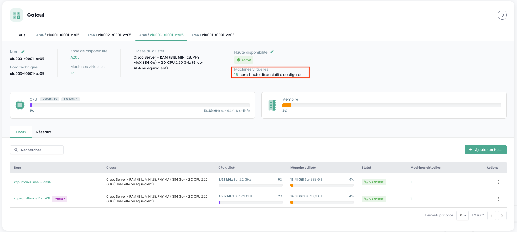Edit Haute disponibilité with the pencil icon
Viewport: 517px width, 232px height.
click(272, 52)
